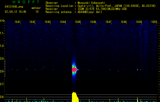Viewport: 160px width, 102px height.
Task: Click the 1650 time marker
Action: click(154, 22)
